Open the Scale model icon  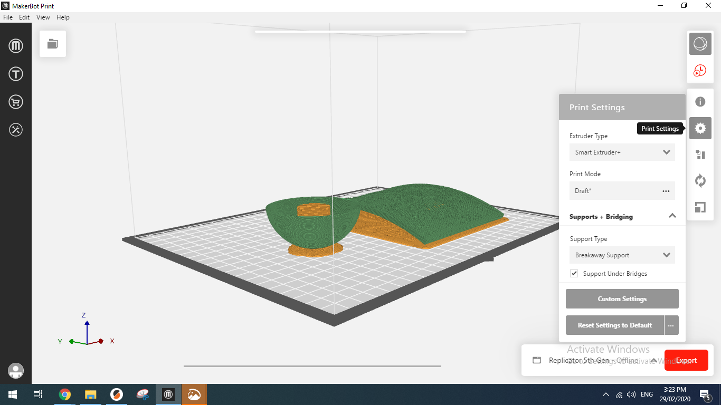(700, 207)
